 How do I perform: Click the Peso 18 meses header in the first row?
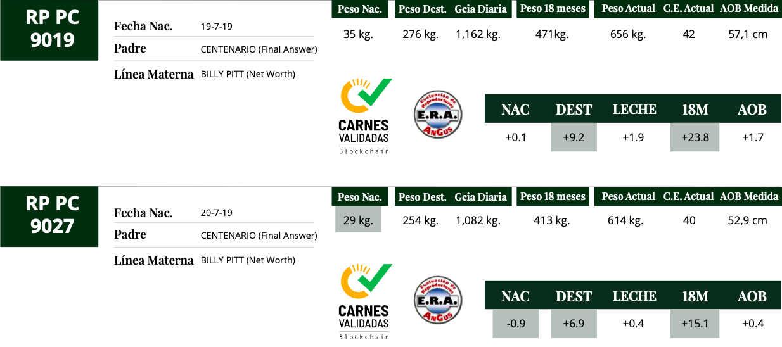[x=553, y=9]
